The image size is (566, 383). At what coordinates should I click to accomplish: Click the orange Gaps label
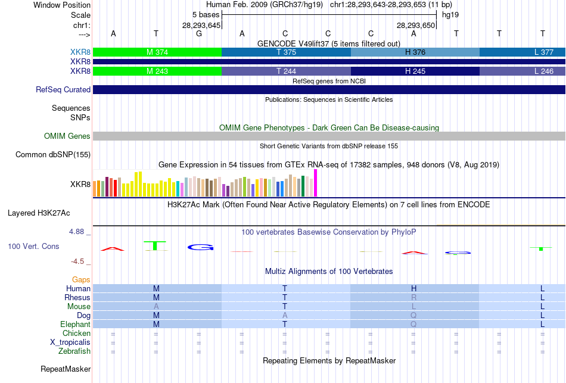tap(81, 280)
